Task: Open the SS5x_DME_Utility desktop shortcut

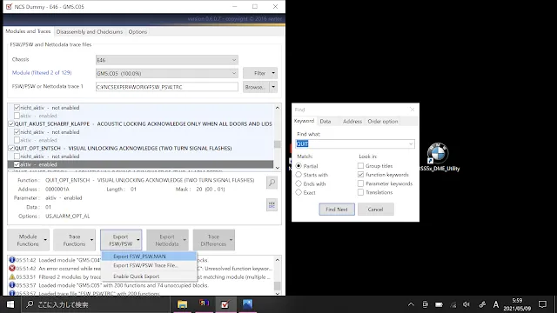Action: pyautogui.click(x=439, y=157)
